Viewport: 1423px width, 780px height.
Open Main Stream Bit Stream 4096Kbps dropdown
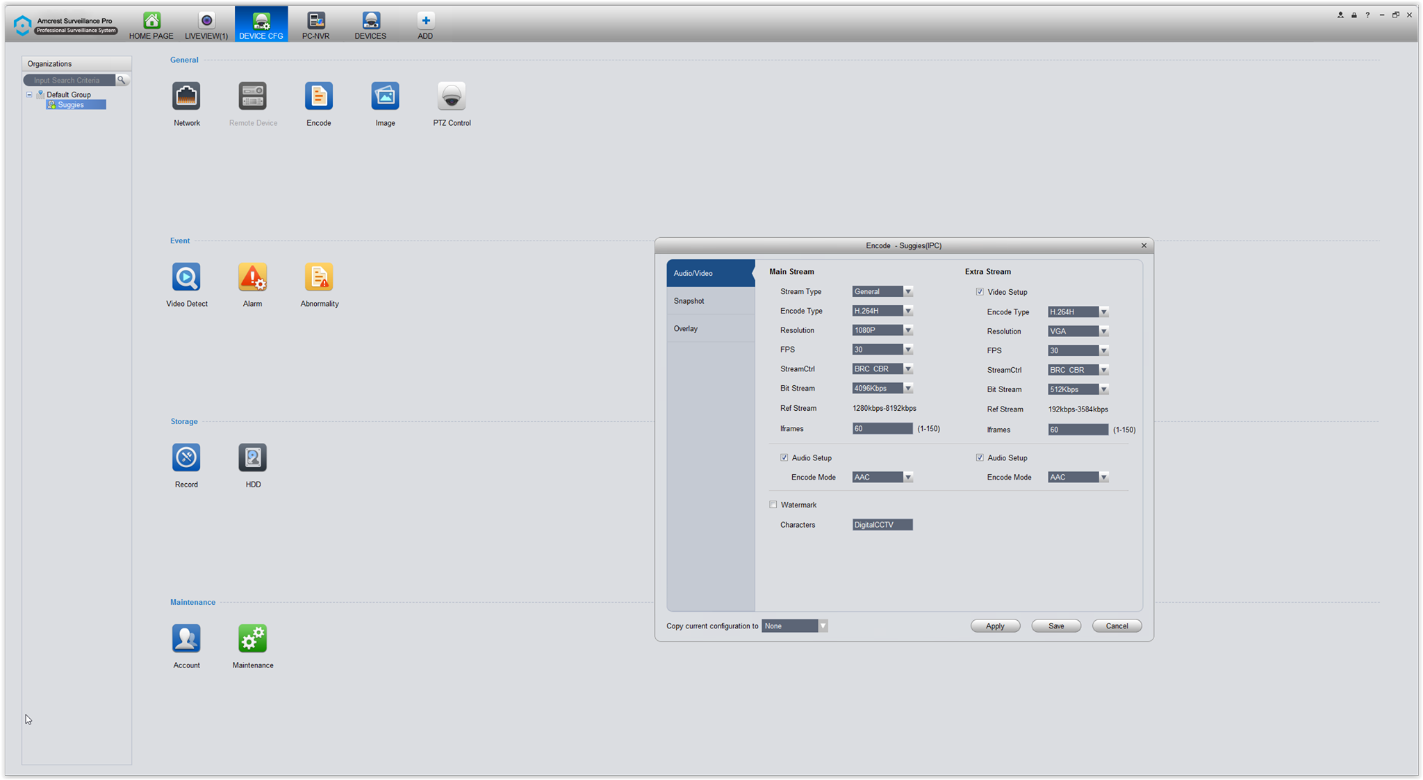click(882, 389)
